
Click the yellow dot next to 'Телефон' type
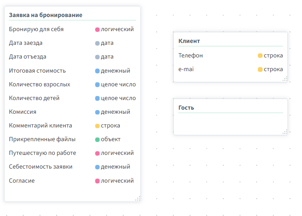click(x=260, y=56)
